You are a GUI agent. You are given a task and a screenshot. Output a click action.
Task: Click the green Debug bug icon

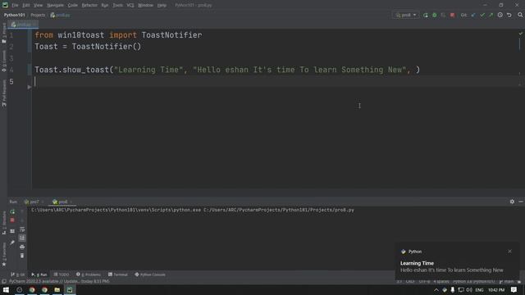[x=434, y=15]
